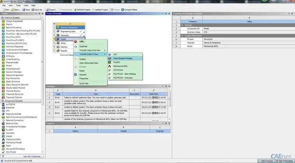Select AUTODYN component system

coord(10,105)
